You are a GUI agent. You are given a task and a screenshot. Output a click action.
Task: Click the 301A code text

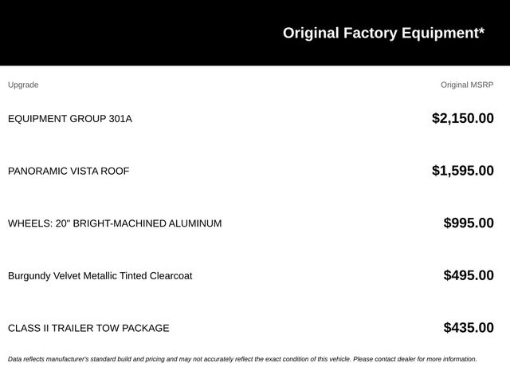coord(120,119)
